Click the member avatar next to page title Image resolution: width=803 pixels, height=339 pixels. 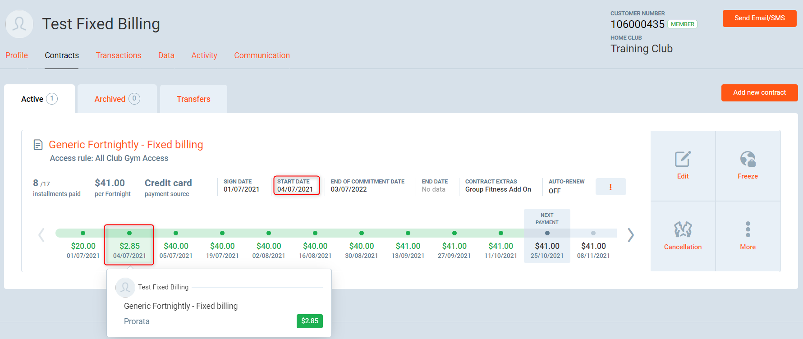tap(19, 24)
